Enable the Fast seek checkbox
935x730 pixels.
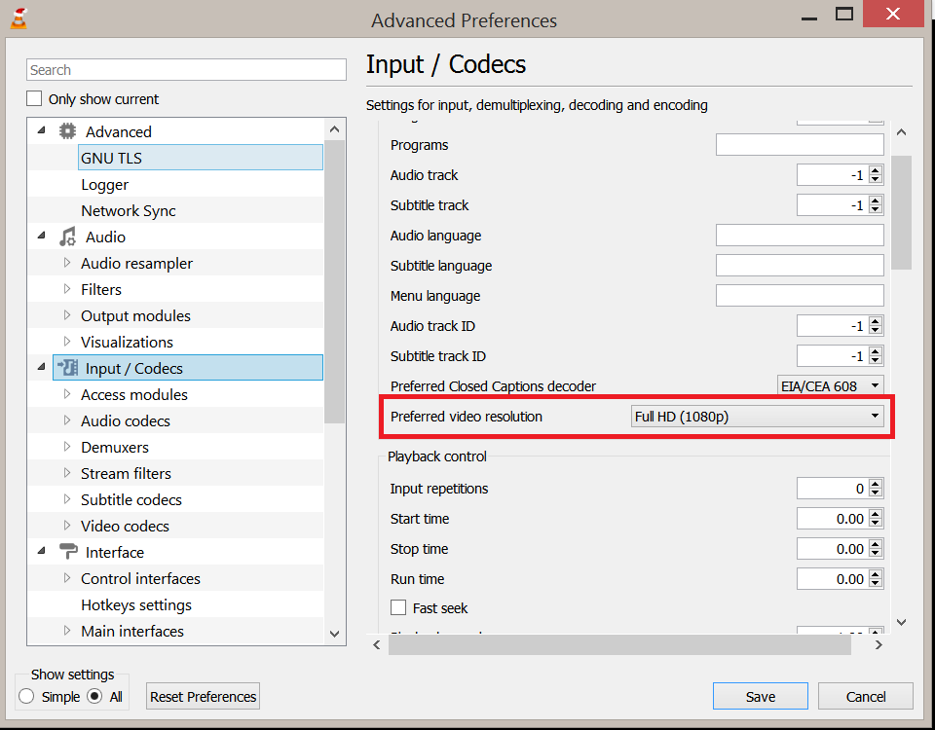398,607
